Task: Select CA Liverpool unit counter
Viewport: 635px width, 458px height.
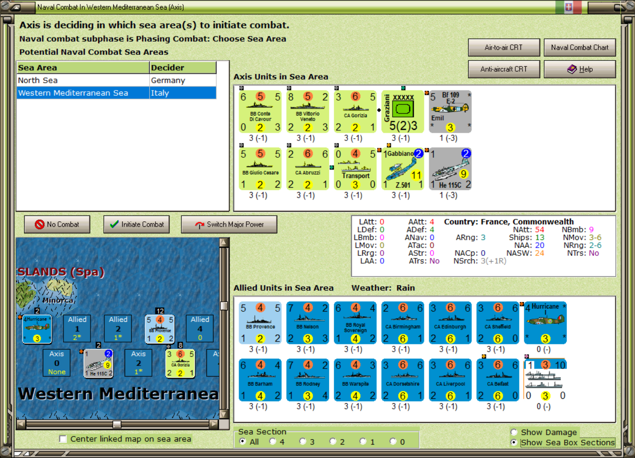Action: [451, 380]
